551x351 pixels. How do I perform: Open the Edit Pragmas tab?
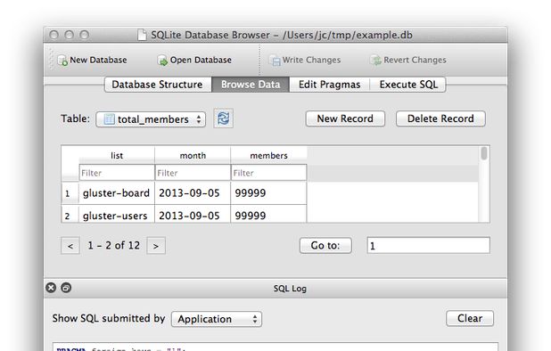pyautogui.click(x=329, y=85)
